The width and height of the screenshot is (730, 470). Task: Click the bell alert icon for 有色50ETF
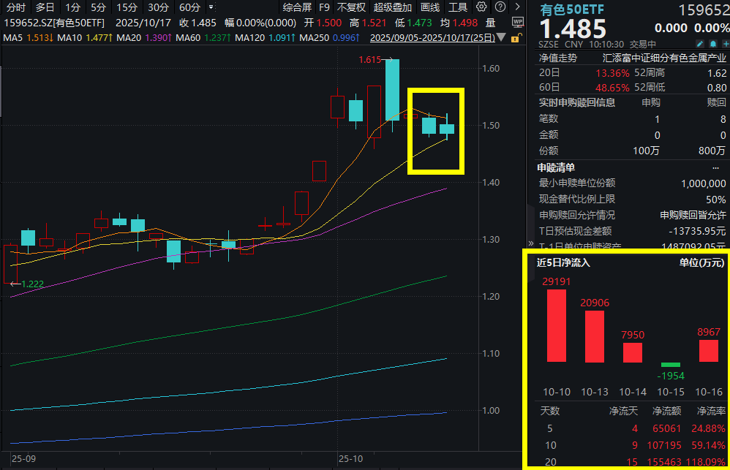click(712, 44)
